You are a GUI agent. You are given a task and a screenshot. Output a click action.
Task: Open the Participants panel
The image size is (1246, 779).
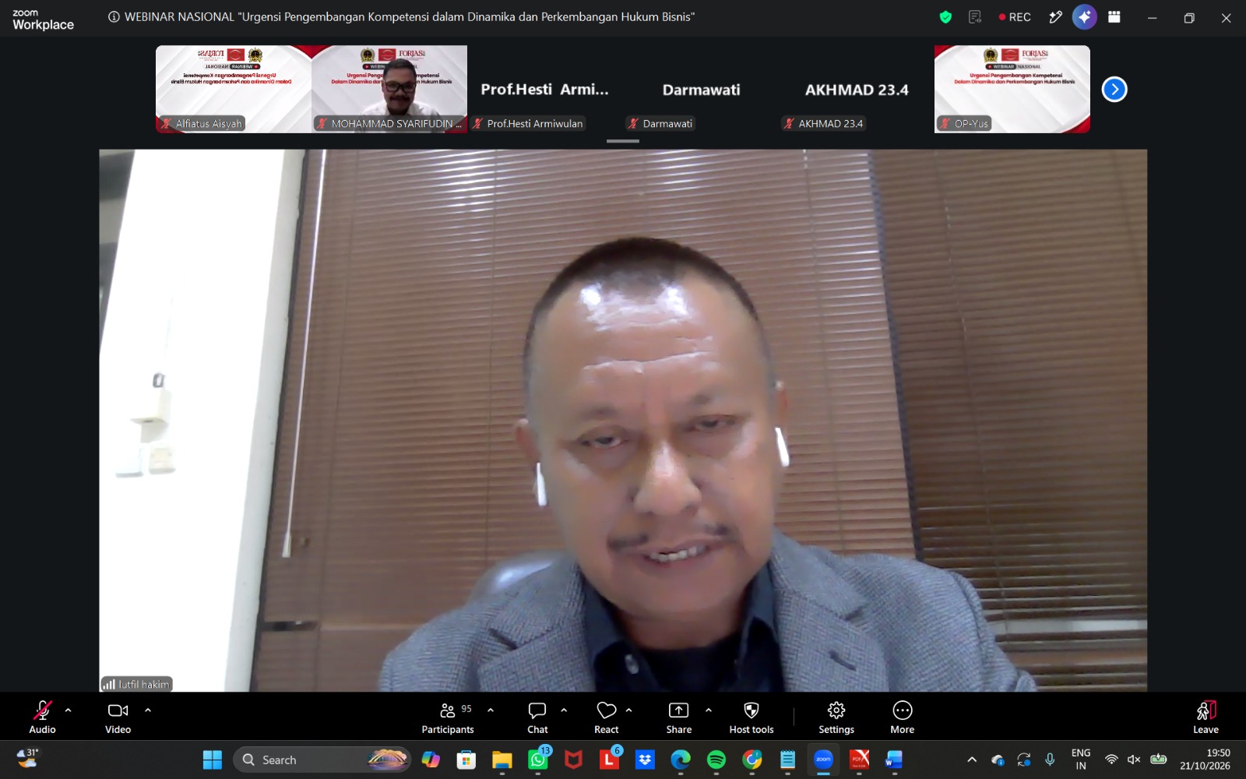(x=448, y=717)
